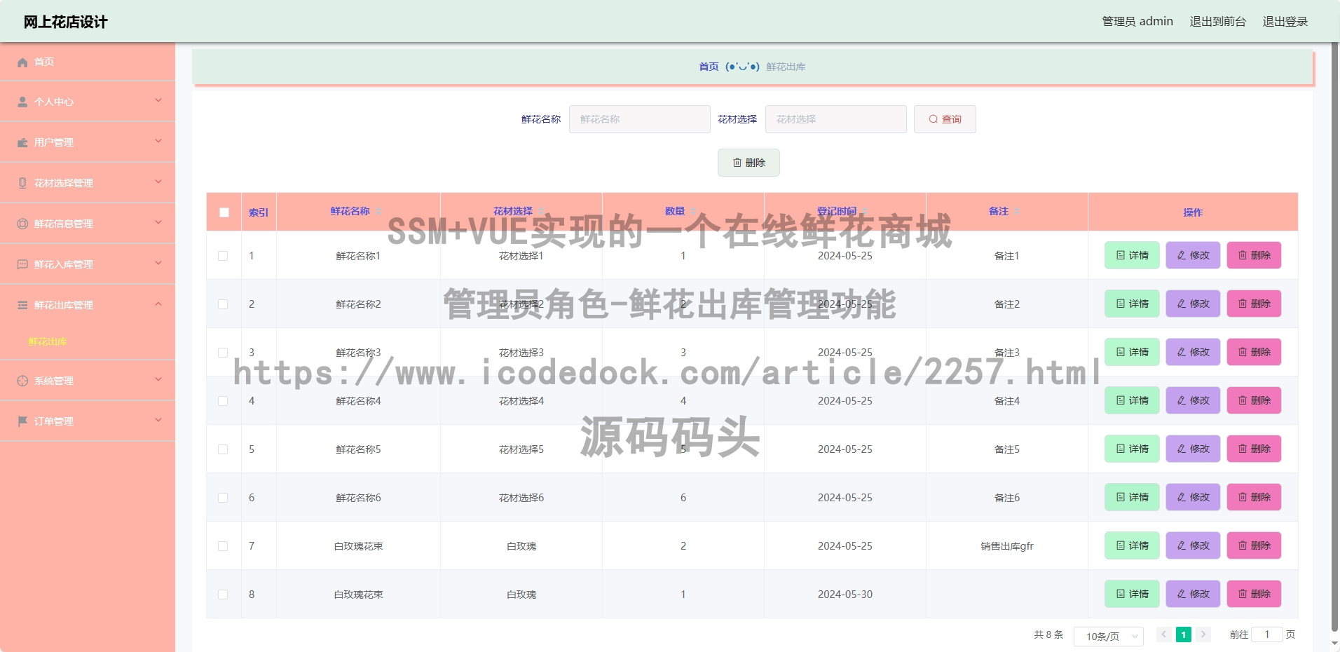The width and height of the screenshot is (1340, 652).
Task: Edit row 鲜花名称5 with 修改
Action: 1193,449
